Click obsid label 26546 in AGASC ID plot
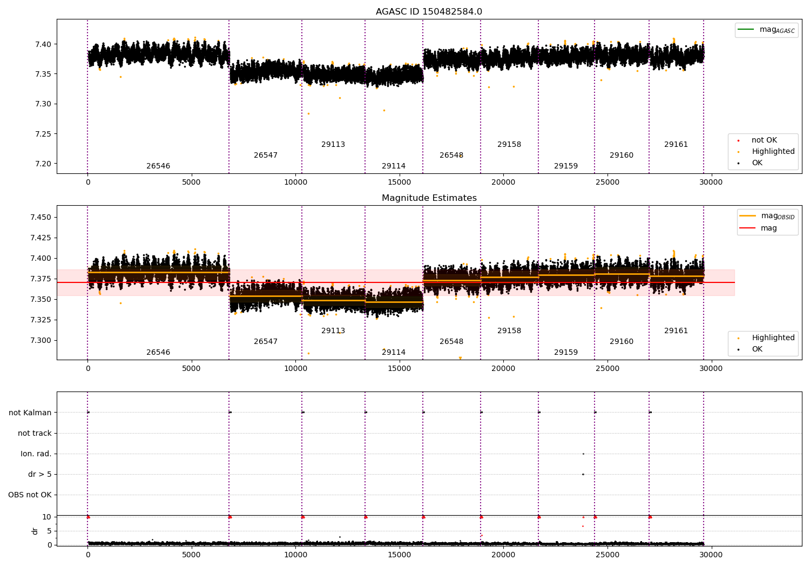This screenshot has width=810, height=567. tap(158, 166)
